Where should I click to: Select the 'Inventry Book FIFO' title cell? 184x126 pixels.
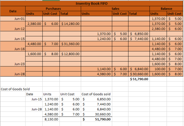point(92,4)
